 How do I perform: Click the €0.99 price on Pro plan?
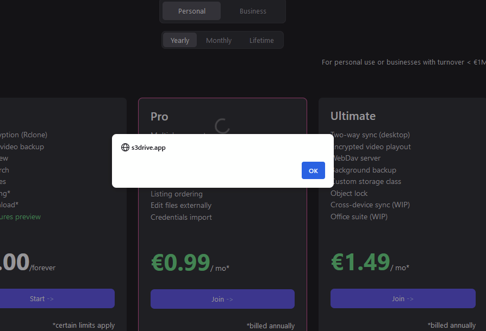tap(180, 263)
